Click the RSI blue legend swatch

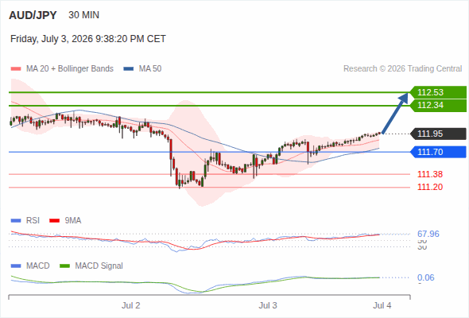click(16, 221)
